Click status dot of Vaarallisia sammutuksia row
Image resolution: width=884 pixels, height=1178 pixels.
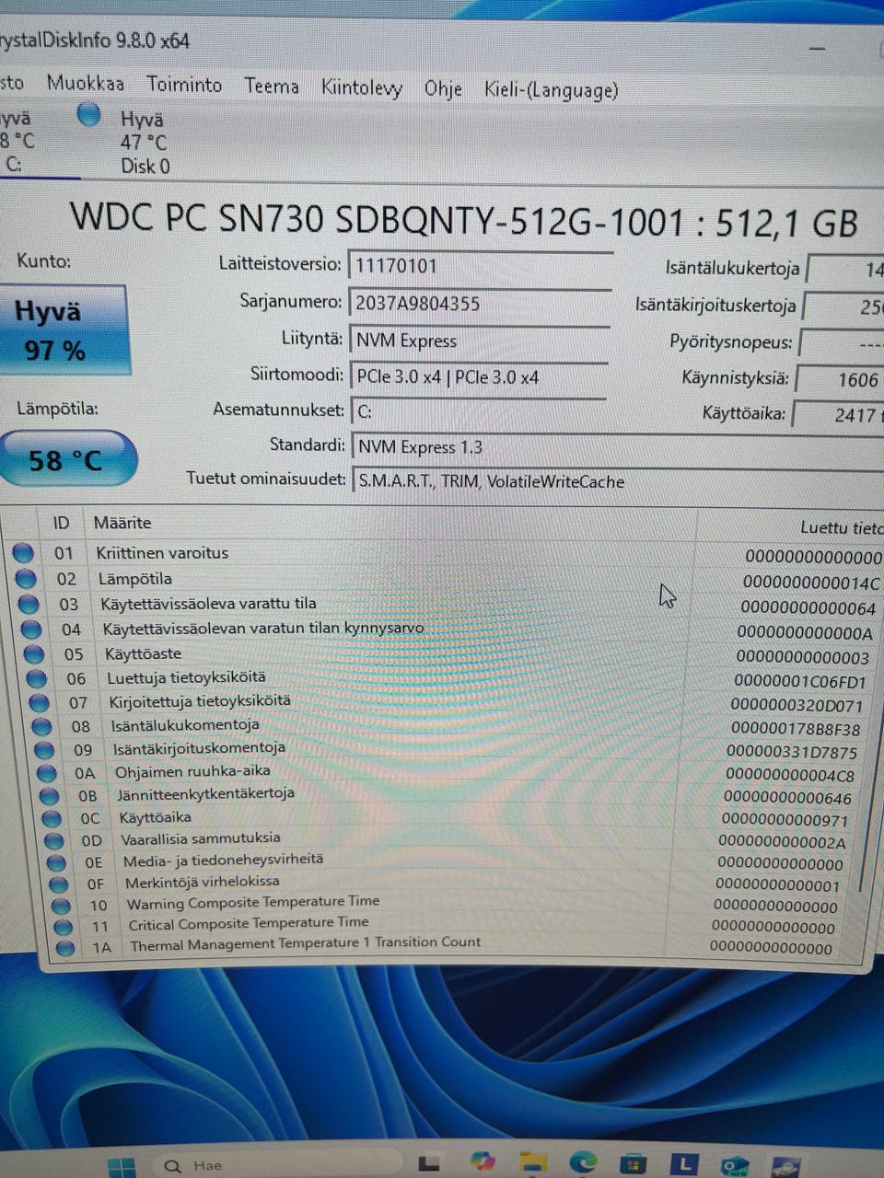[54, 840]
